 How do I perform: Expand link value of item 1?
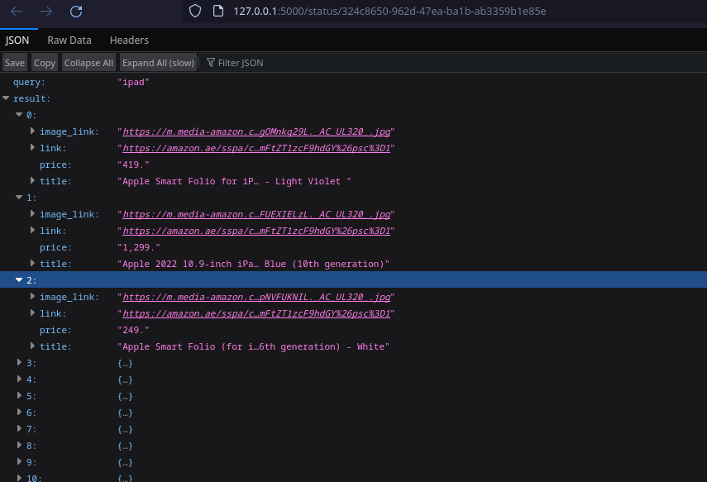pyautogui.click(x=32, y=230)
